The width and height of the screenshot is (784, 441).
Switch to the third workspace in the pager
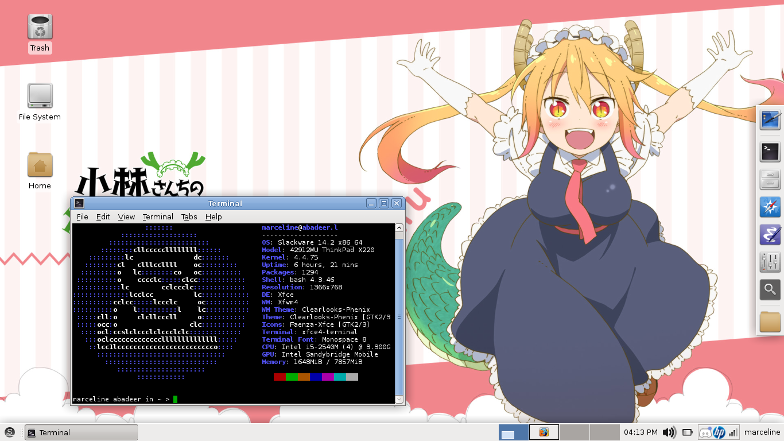click(575, 432)
